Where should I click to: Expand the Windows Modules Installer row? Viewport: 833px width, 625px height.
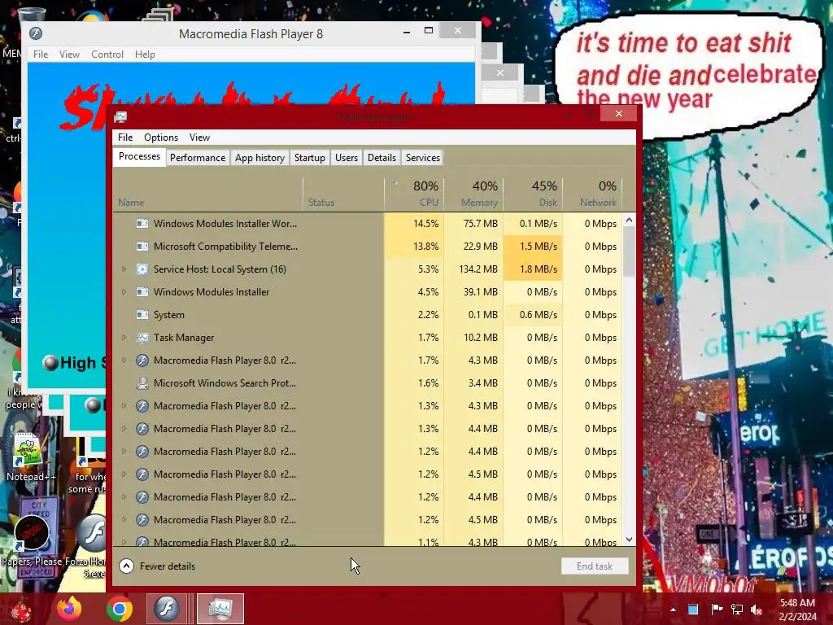point(124,292)
